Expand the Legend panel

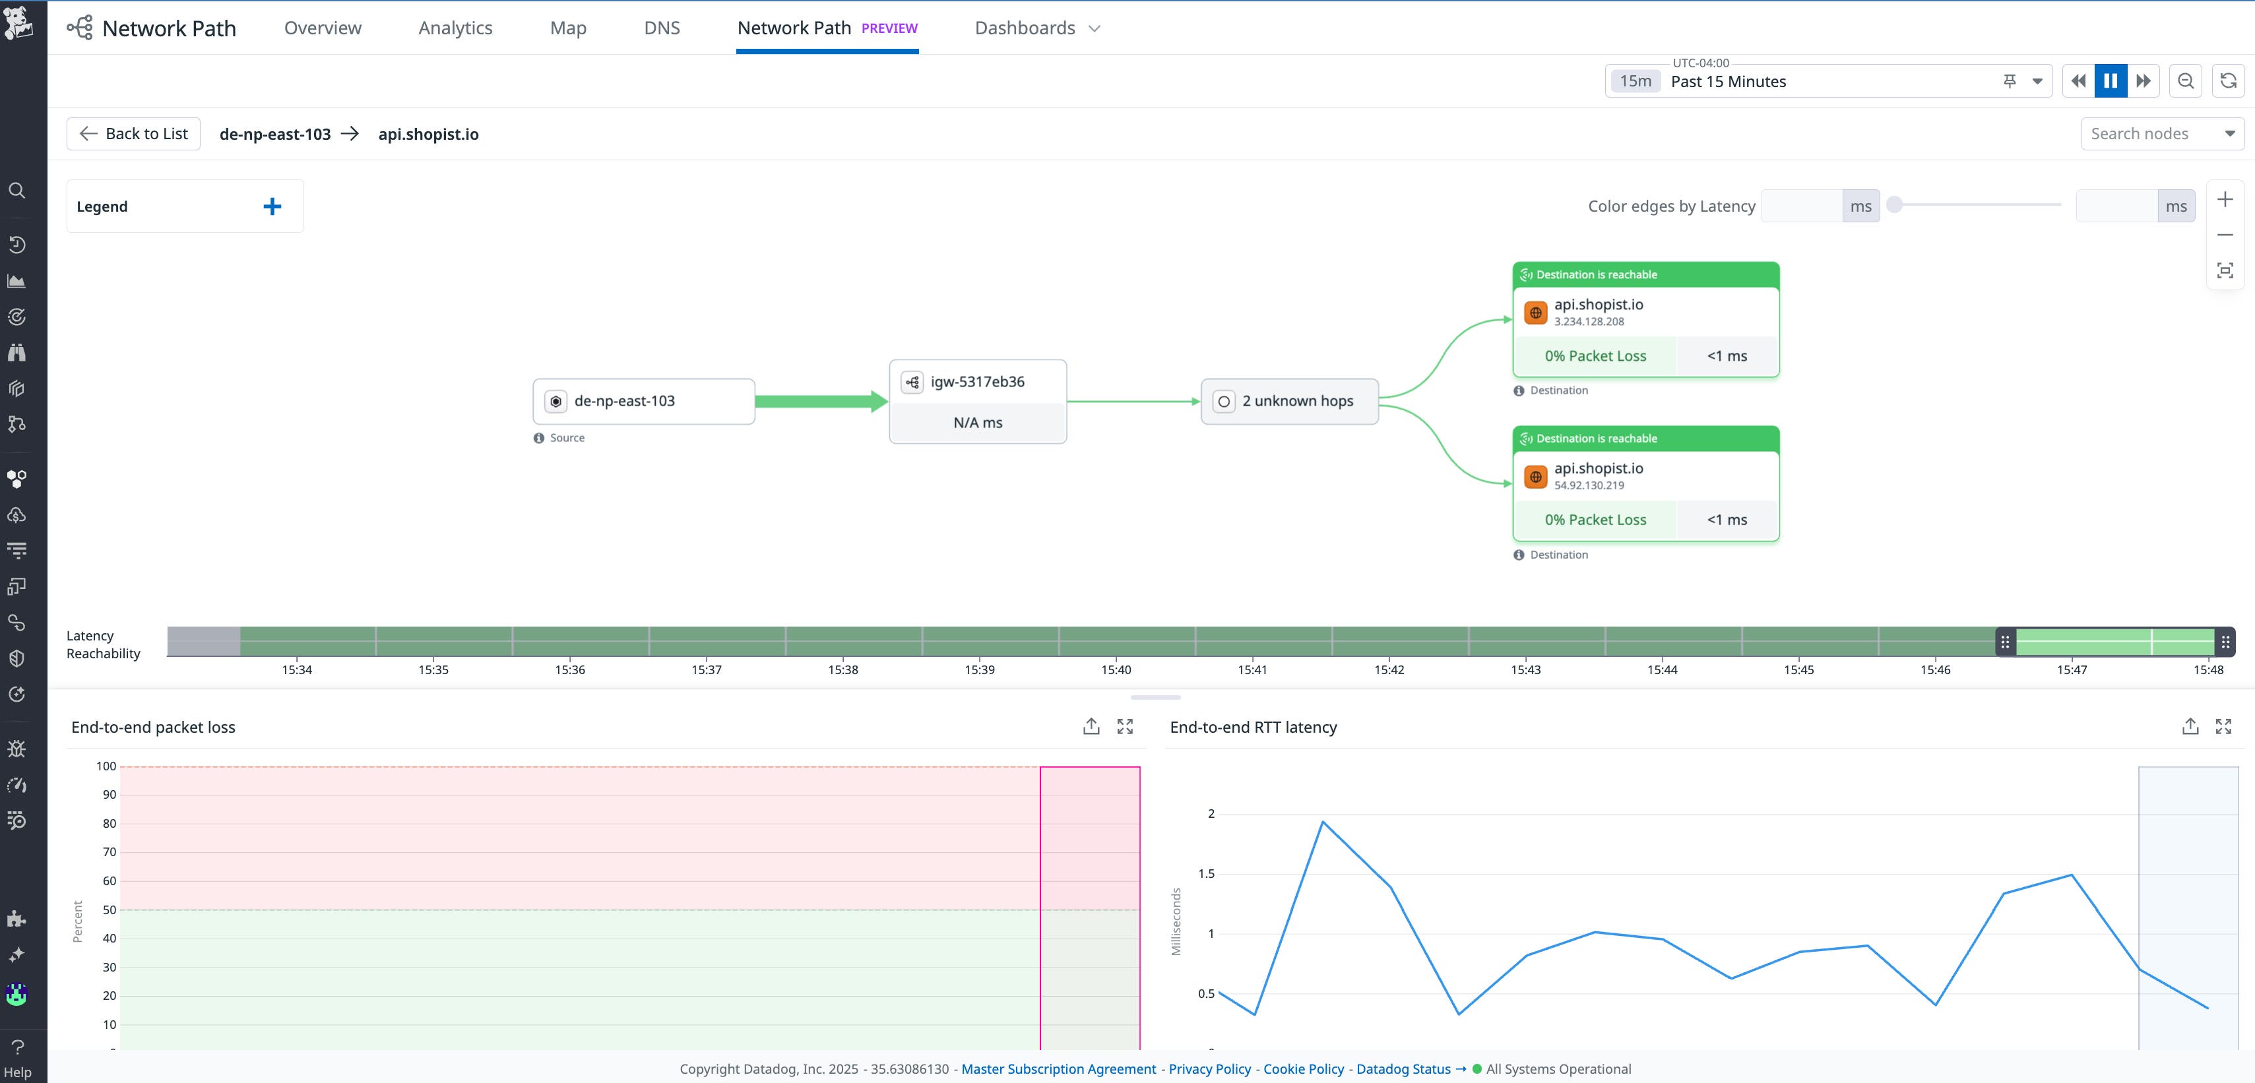point(272,206)
